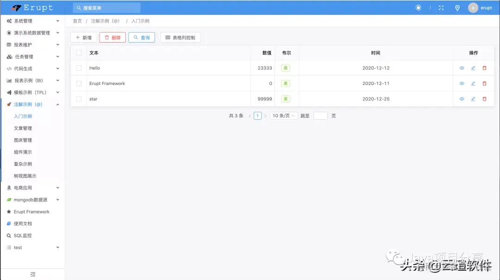Click the code icon beside 代码生成
500x280 pixels.
pyautogui.click(x=9, y=69)
